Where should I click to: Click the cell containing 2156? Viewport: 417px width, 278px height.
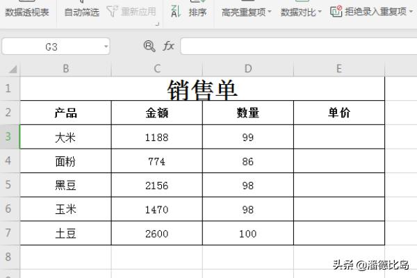[x=157, y=185]
